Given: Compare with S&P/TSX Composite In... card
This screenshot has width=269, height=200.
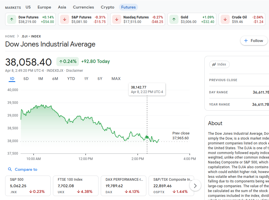Looking at the screenshot, I should pos(171,186).
